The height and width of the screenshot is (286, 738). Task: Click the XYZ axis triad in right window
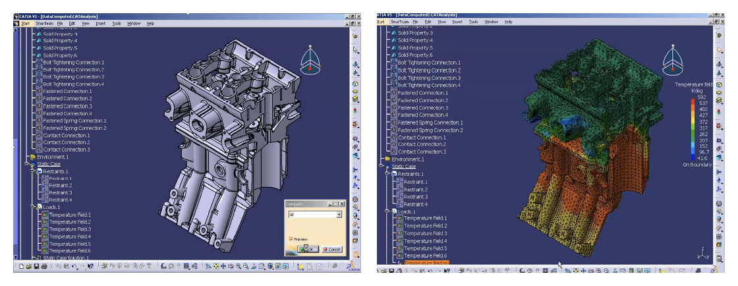click(x=702, y=254)
